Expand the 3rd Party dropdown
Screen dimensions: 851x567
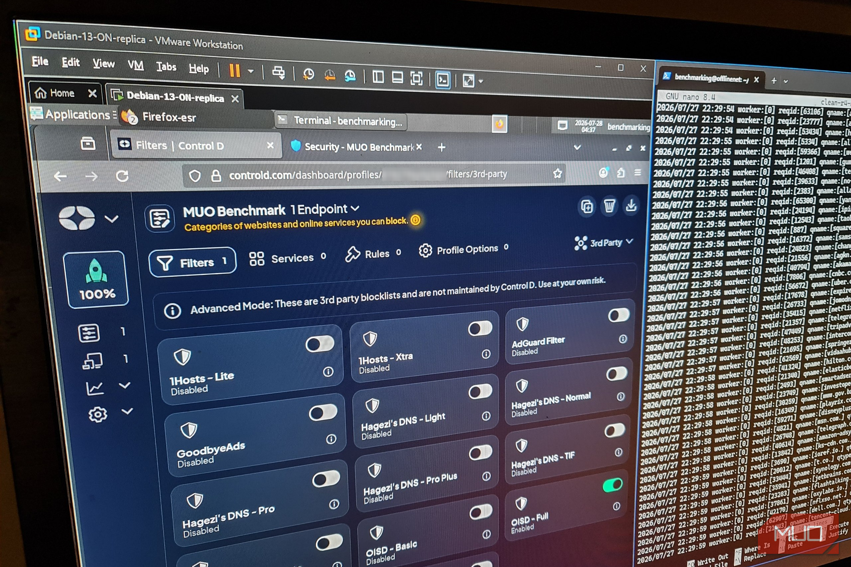point(604,243)
